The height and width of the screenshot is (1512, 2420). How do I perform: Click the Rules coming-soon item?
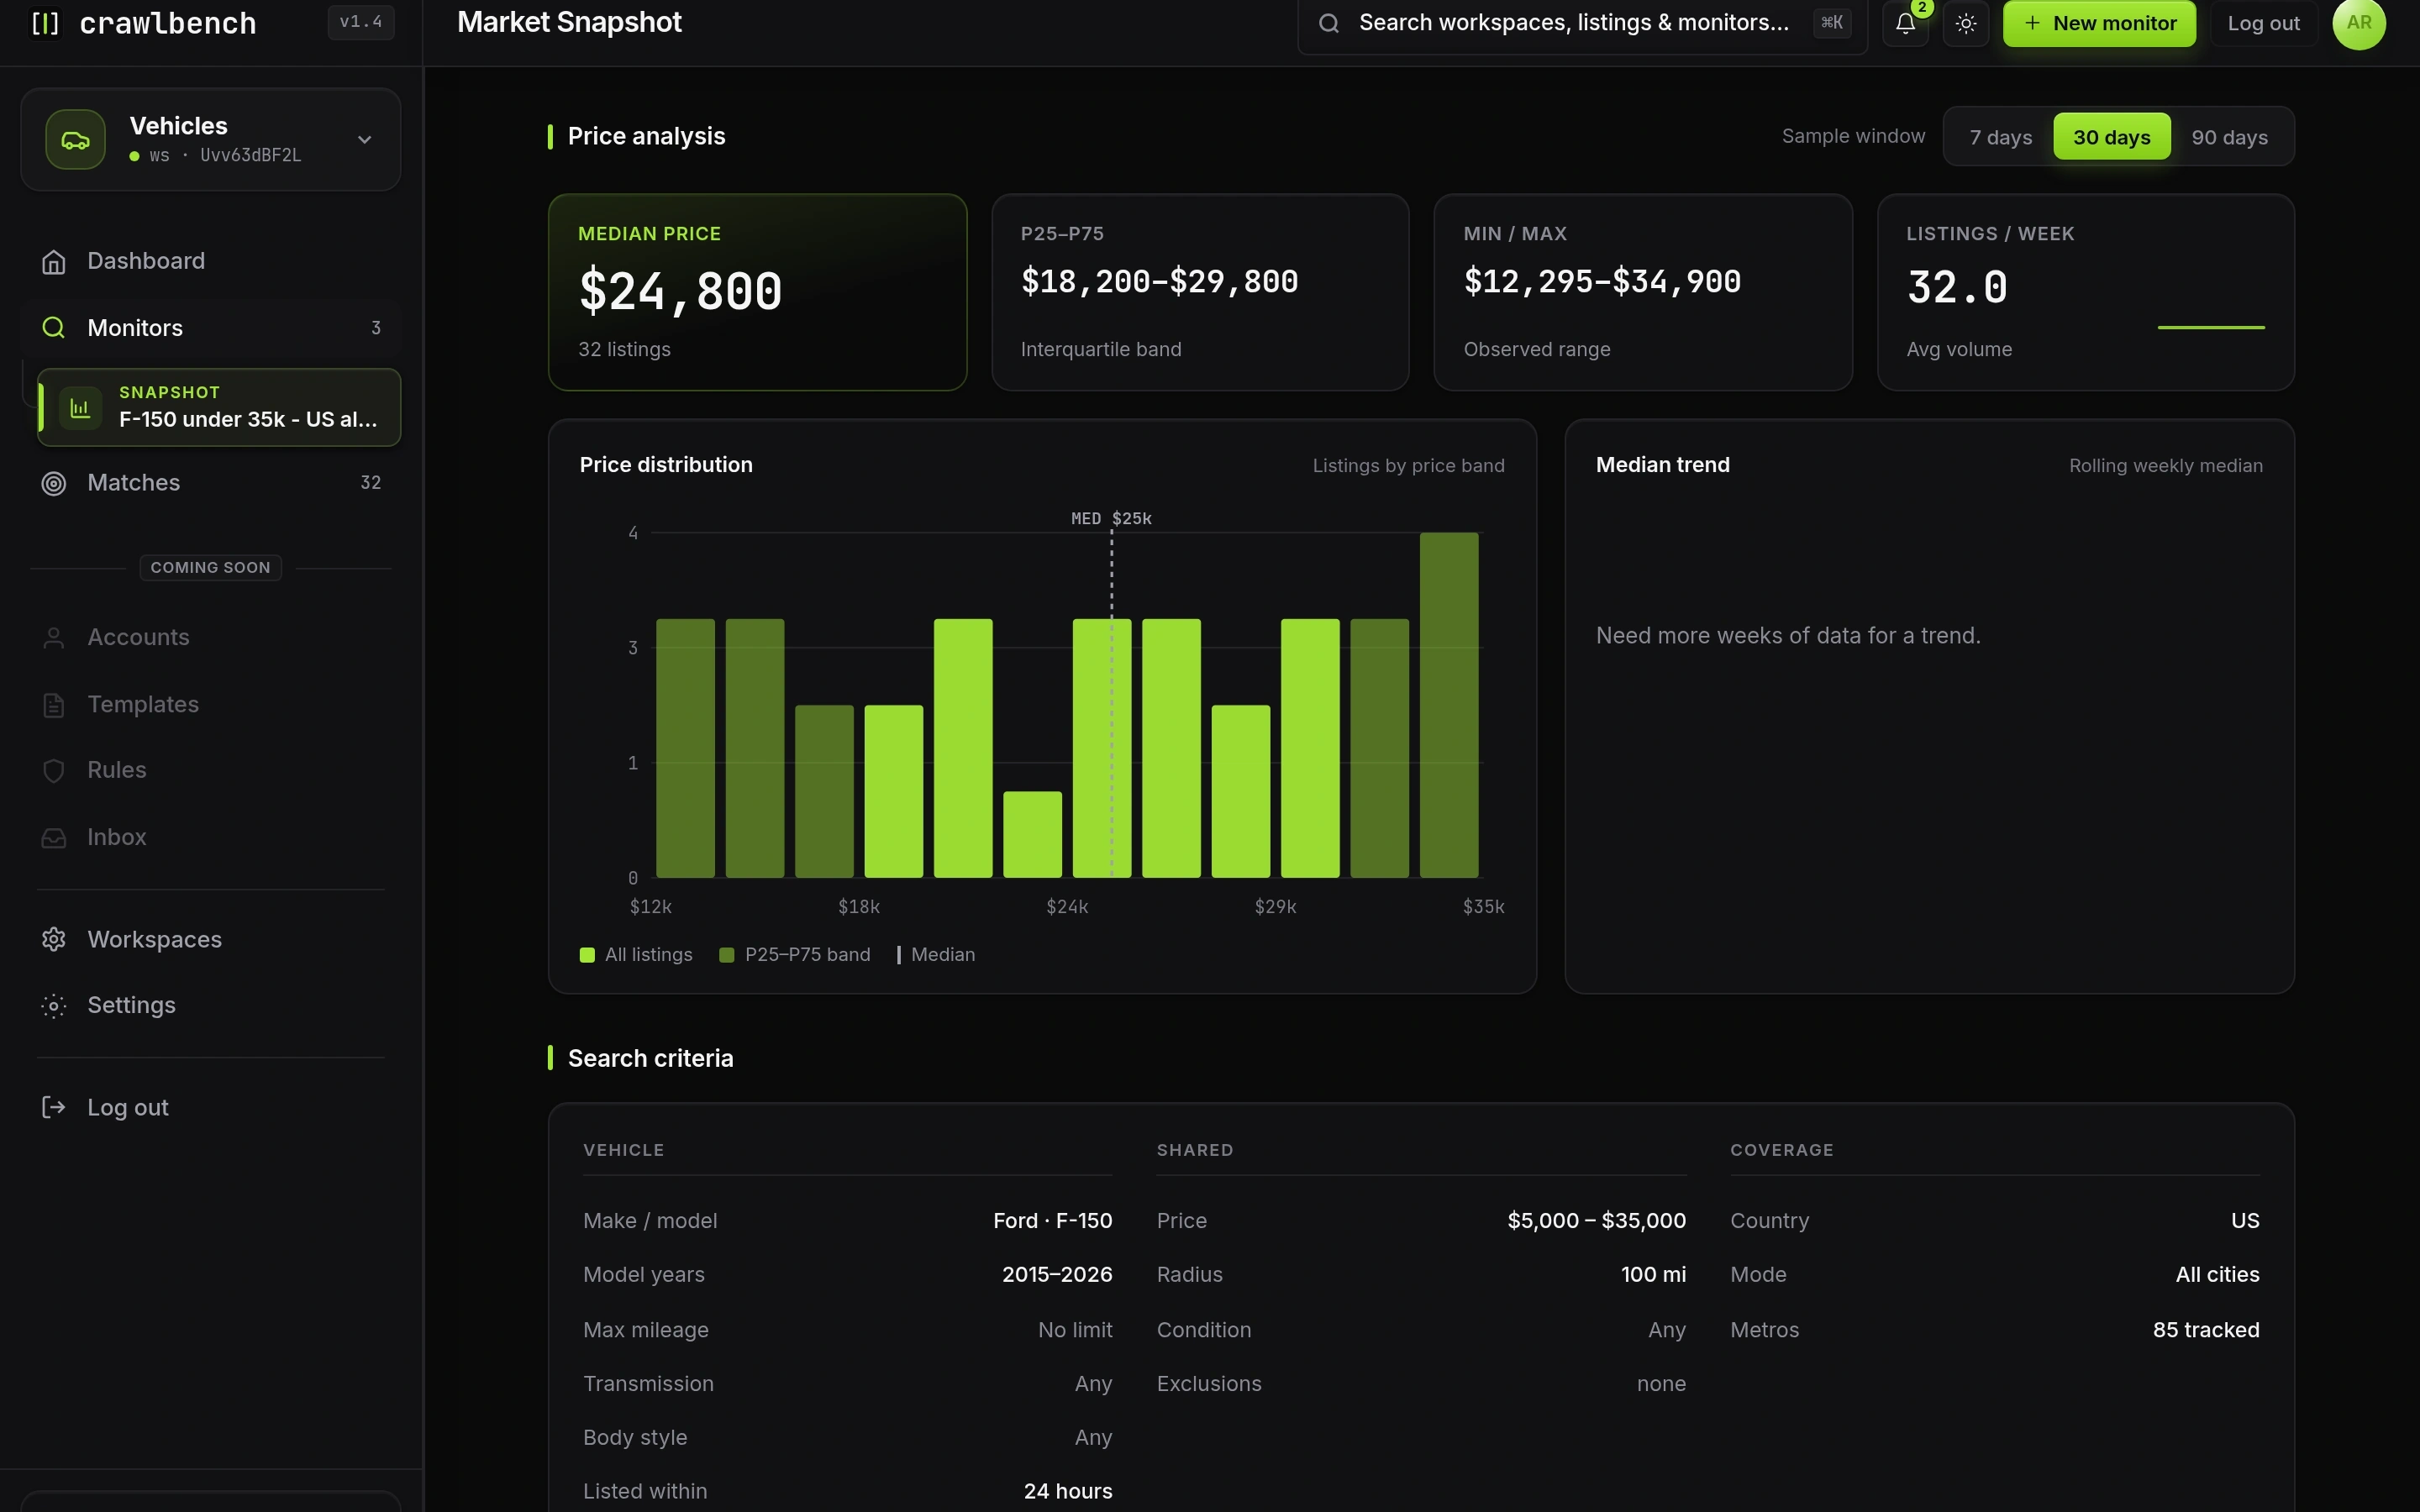(x=211, y=771)
